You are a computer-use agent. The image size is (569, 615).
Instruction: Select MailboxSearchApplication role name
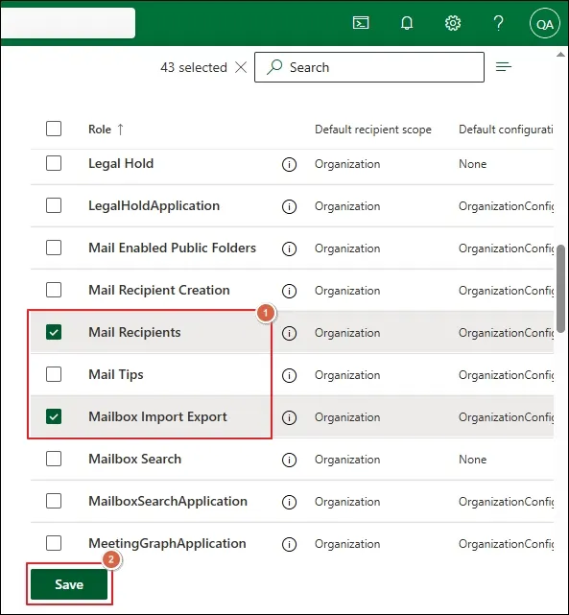[168, 501]
